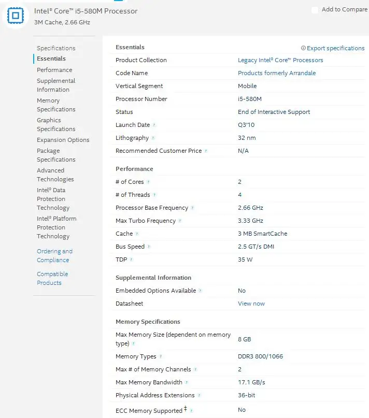This screenshot has width=369, height=418.
Task: Click the Export specifications link
Action: pyautogui.click(x=335, y=48)
